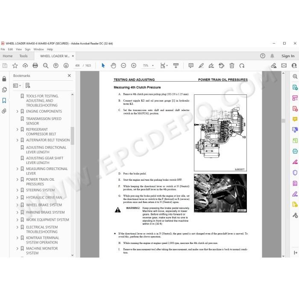
Task: Collapse the right tools pane
Action: 296,253
